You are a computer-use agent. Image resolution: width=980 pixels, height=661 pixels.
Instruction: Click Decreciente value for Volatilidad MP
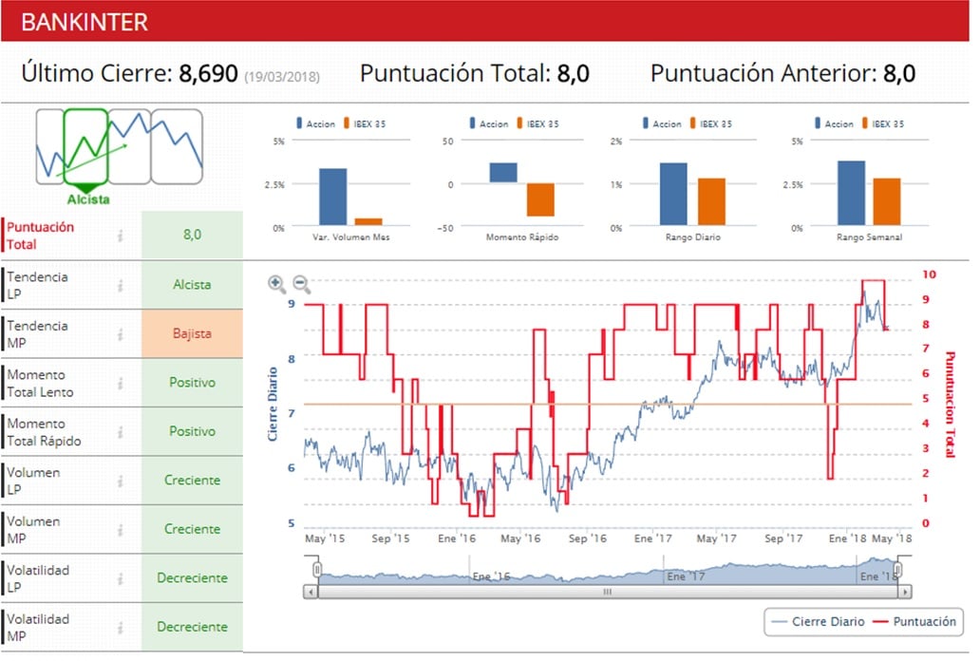click(193, 626)
